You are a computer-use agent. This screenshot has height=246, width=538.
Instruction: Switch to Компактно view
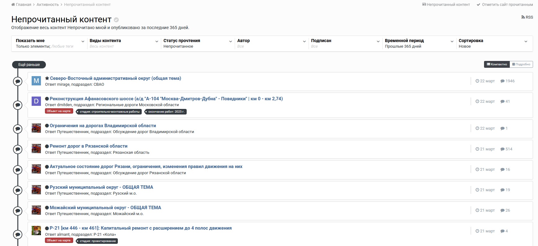tap(497, 64)
